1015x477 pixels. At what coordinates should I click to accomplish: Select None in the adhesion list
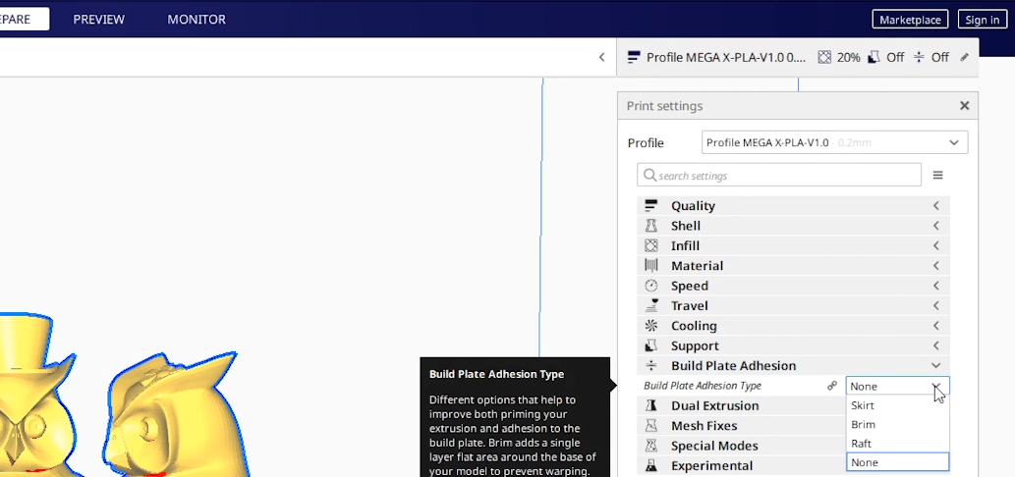tap(897, 462)
